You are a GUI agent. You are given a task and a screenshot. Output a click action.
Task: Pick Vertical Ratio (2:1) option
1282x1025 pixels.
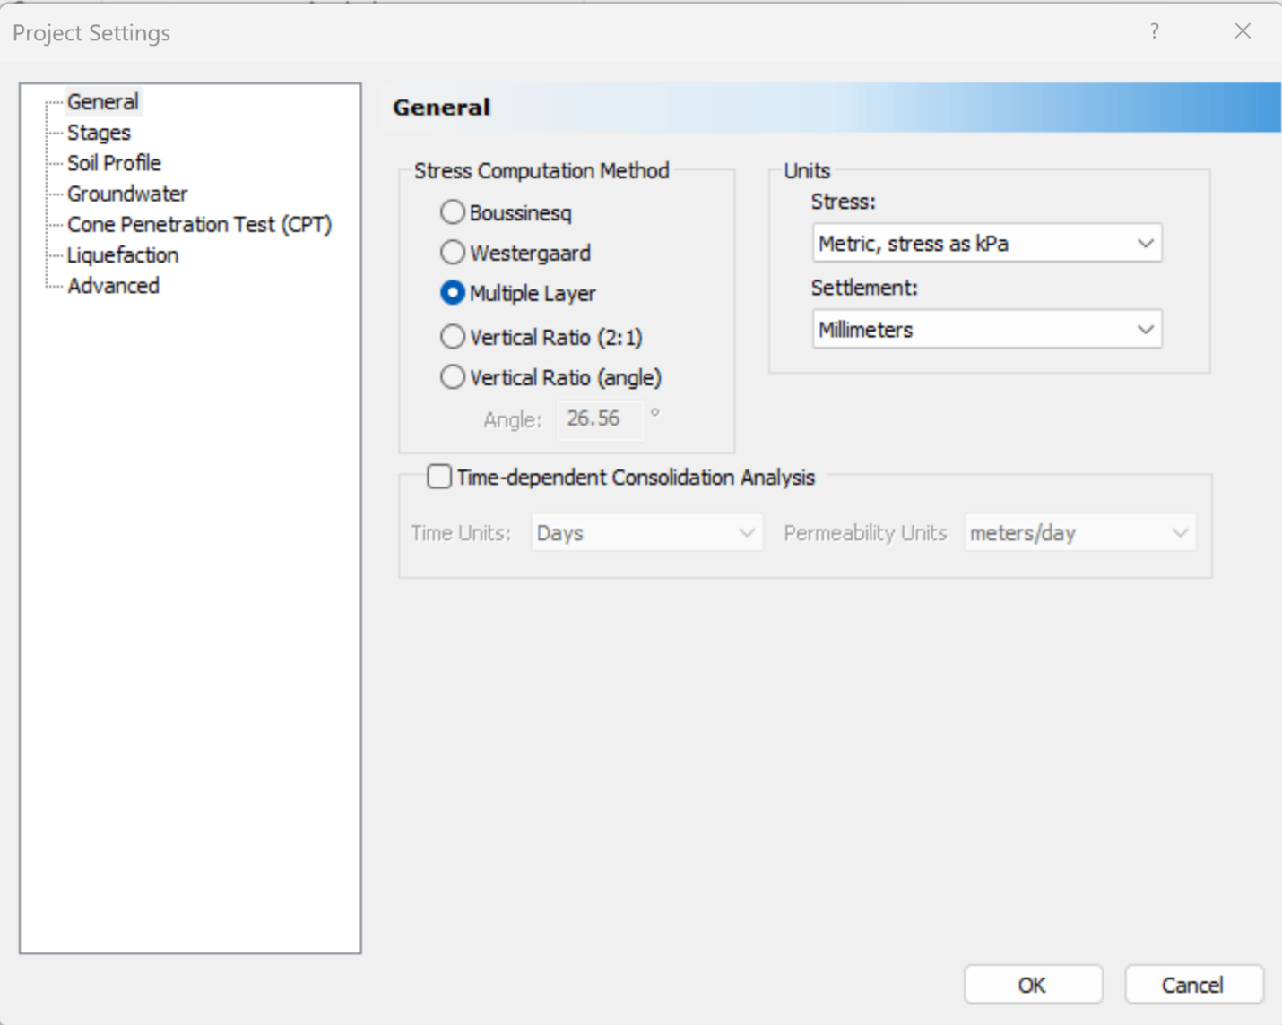click(x=453, y=337)
